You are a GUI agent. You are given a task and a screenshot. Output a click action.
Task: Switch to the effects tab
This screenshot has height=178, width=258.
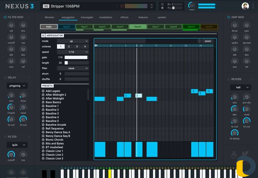(124, 17)
